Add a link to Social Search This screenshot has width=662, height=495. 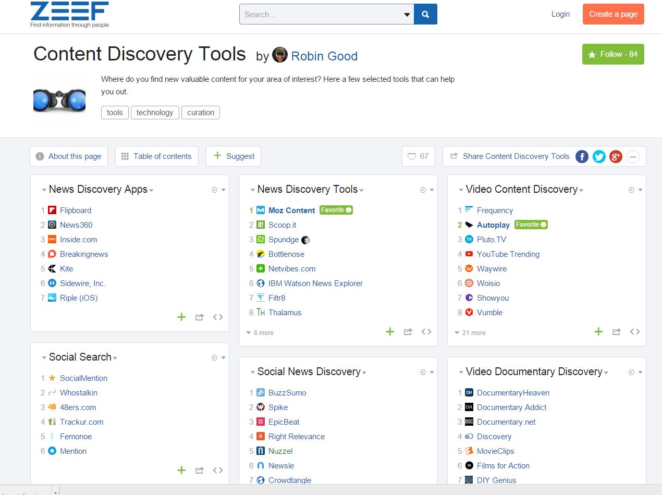181,470
